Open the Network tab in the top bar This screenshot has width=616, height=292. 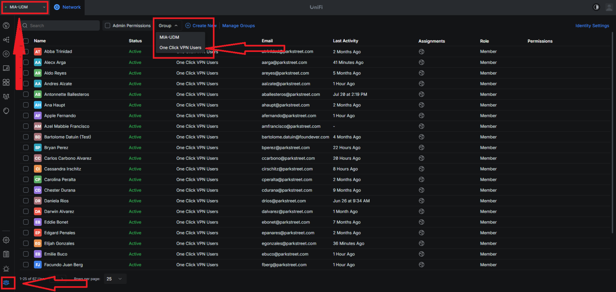click(68, 7)
